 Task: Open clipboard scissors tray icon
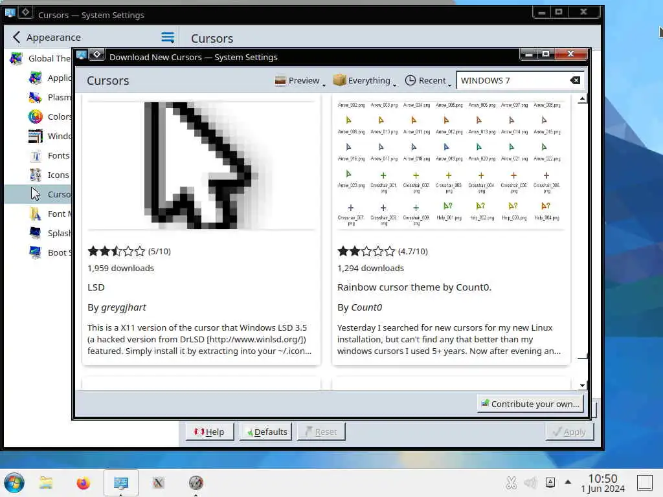click(511, 483)
